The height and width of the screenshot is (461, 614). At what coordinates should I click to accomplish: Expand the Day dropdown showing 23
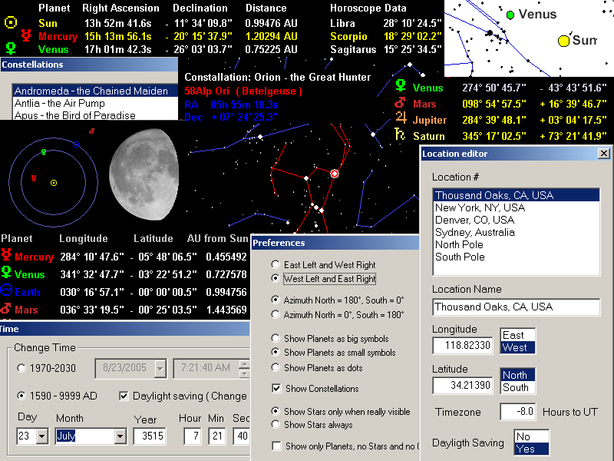pyautogui.click(x=42, y=436)
